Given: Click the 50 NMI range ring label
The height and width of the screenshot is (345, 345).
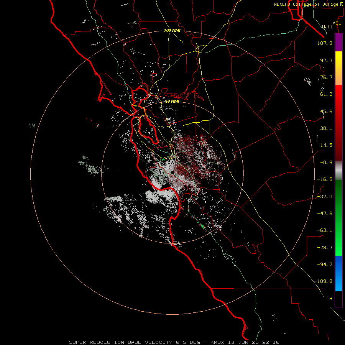Looking at the screenshot, I should (172, 102).
